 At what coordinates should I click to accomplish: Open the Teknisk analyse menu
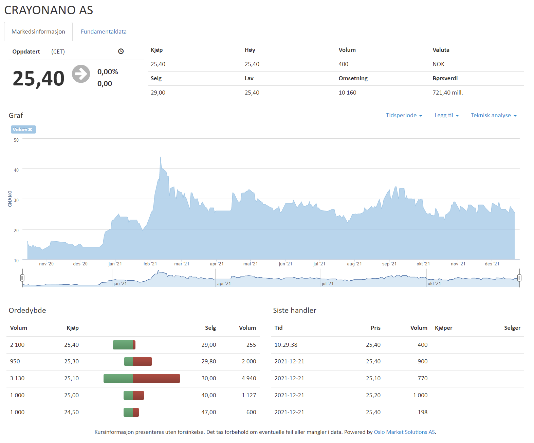pos(494,116)
